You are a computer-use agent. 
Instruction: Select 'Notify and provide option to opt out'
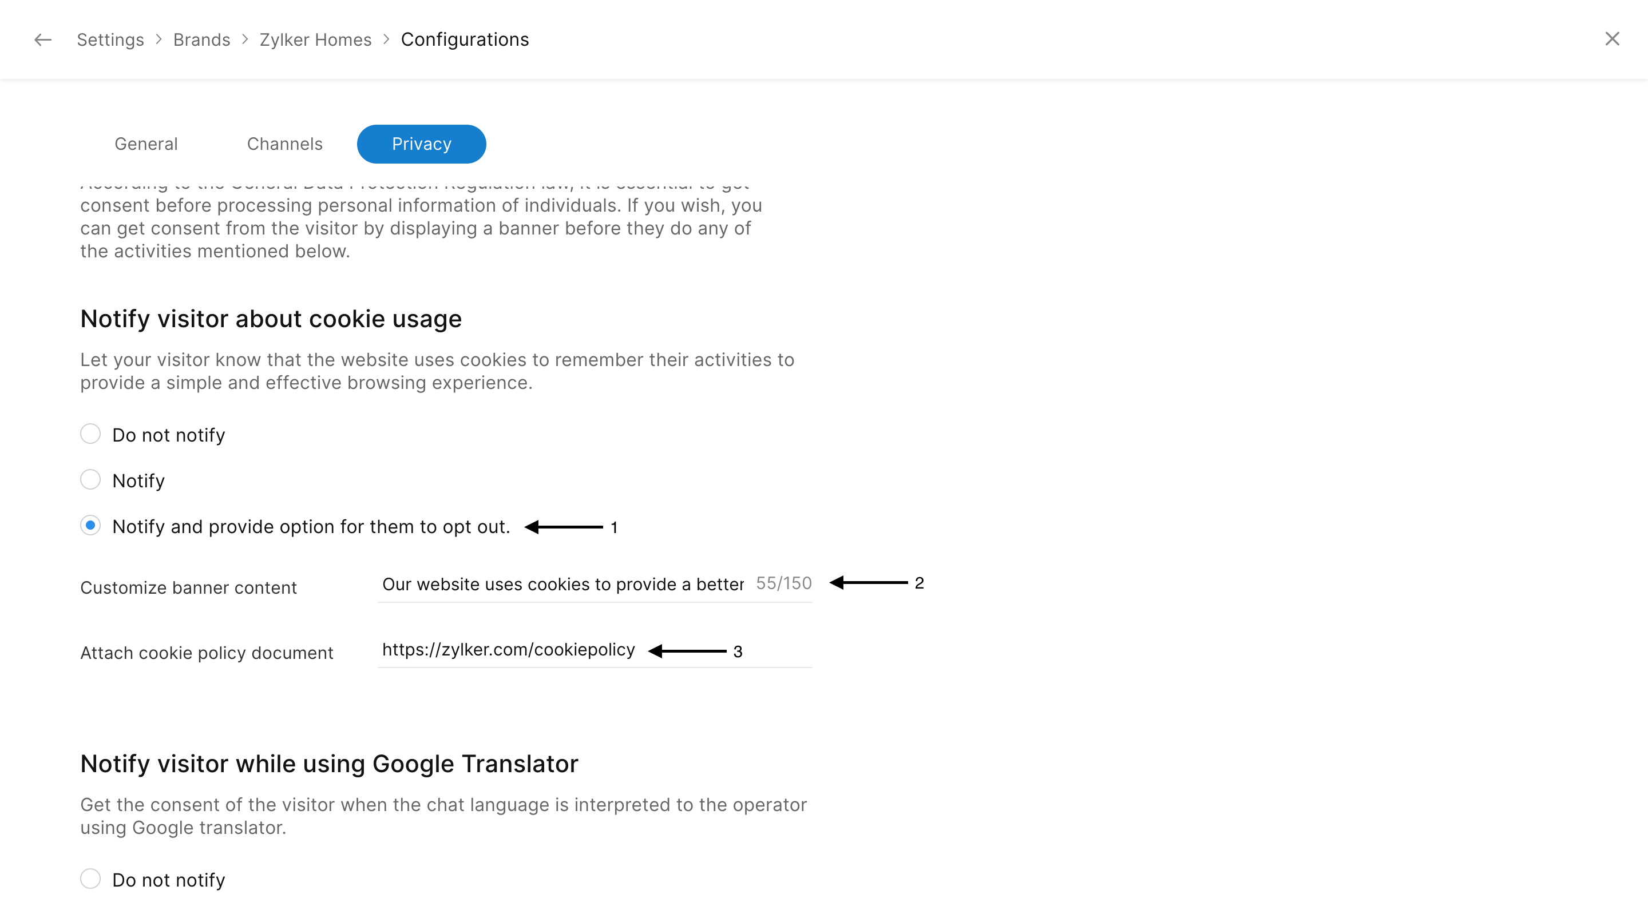[x=90, y=526]
